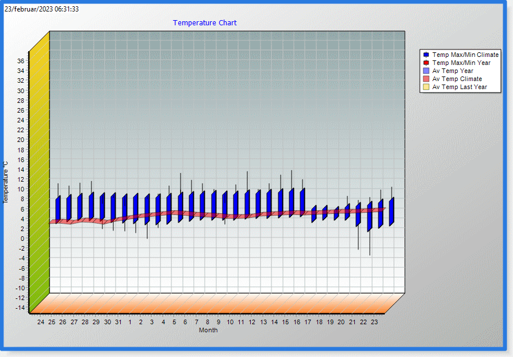Viewport: 513px width, 357px height.
Task: Click day label 23 on the horizontal axis
Action: coord(374,322)
